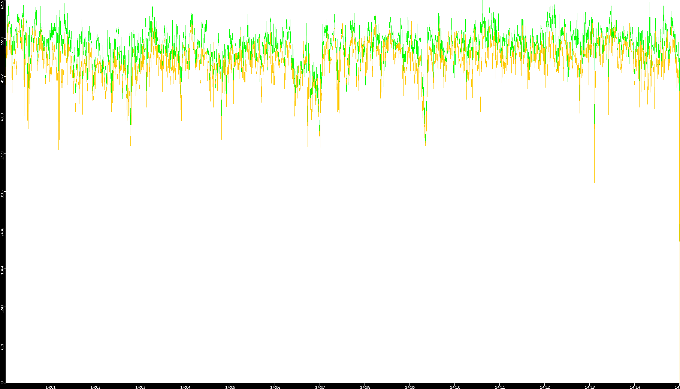Click the 14:05 time label
Image resolution: width=680 pixels, height=389 pixels.
pos(230,387)
